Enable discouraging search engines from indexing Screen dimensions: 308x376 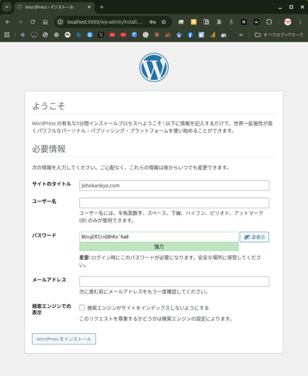coord(82,308)
